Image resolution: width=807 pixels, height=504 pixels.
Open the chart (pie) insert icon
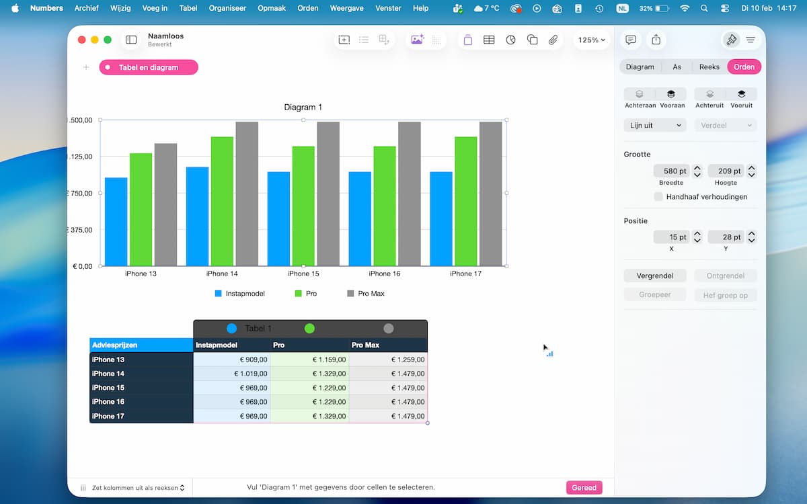click(x=510, y=40)
